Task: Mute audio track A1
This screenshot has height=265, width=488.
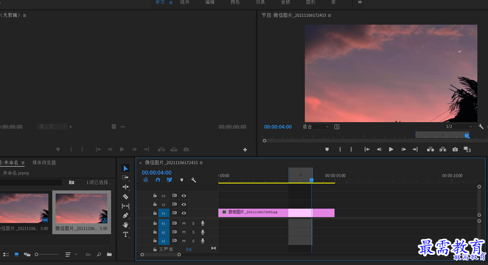Action: tap(183, 223)
